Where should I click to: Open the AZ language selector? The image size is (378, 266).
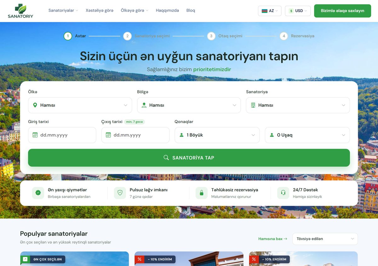(270, 11)
